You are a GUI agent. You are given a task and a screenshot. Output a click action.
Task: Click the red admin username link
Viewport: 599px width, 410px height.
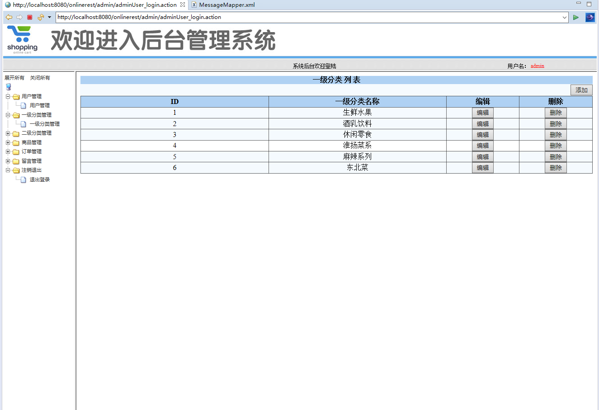(538, 66)
